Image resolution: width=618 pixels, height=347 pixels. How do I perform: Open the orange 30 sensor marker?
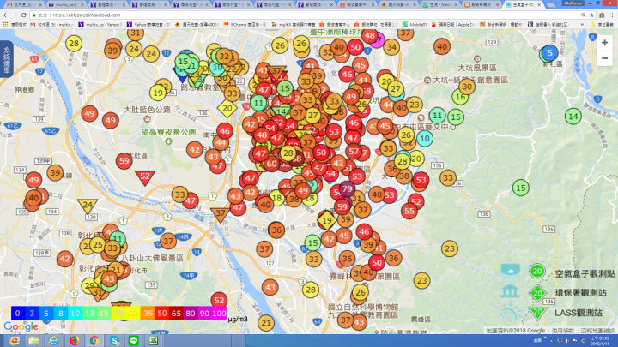467,87
